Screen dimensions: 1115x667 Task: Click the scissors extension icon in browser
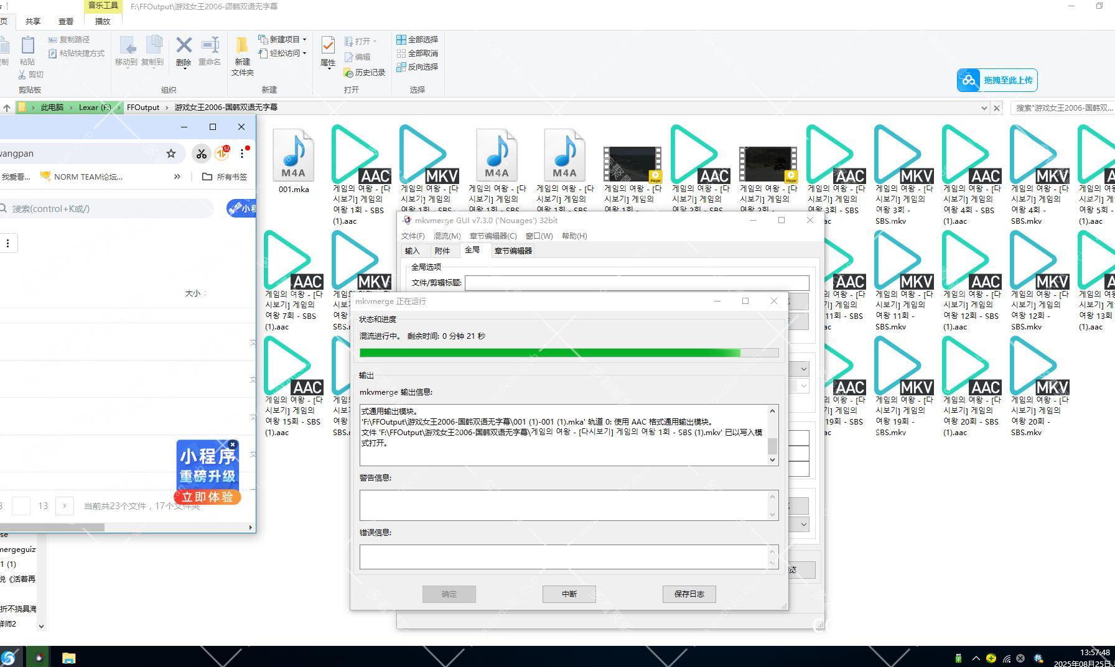tap(201, 154)
